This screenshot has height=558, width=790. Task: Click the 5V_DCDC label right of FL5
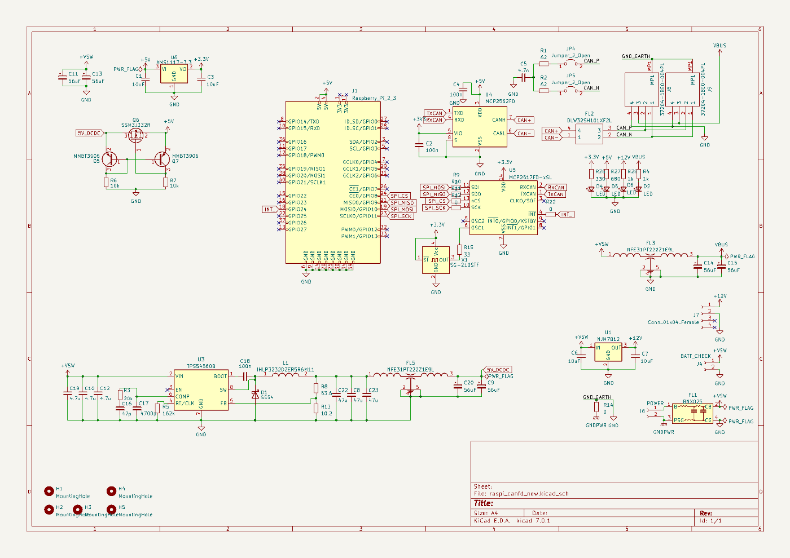click(498, 370)
